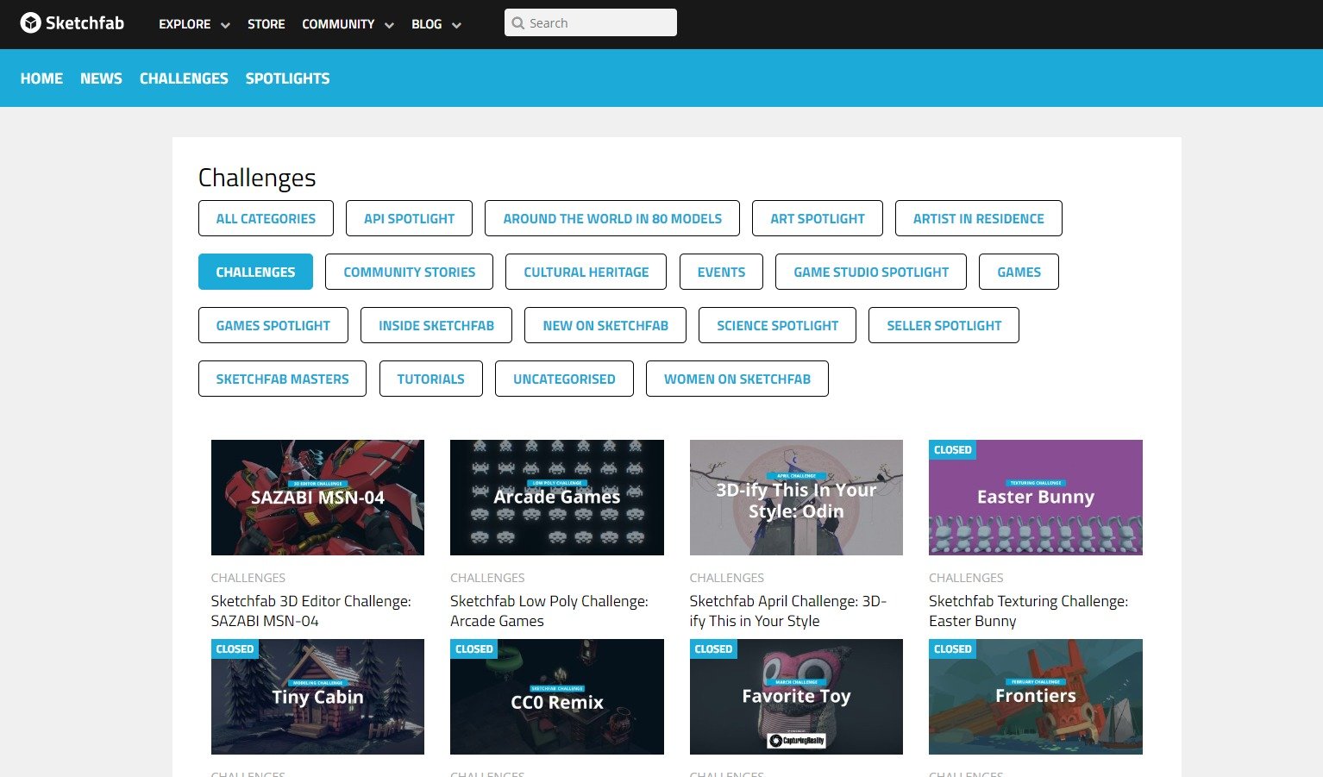1323x777 pixels.
Task: Click the CLOSED badge on CC0 Remix
Action: 473,649
